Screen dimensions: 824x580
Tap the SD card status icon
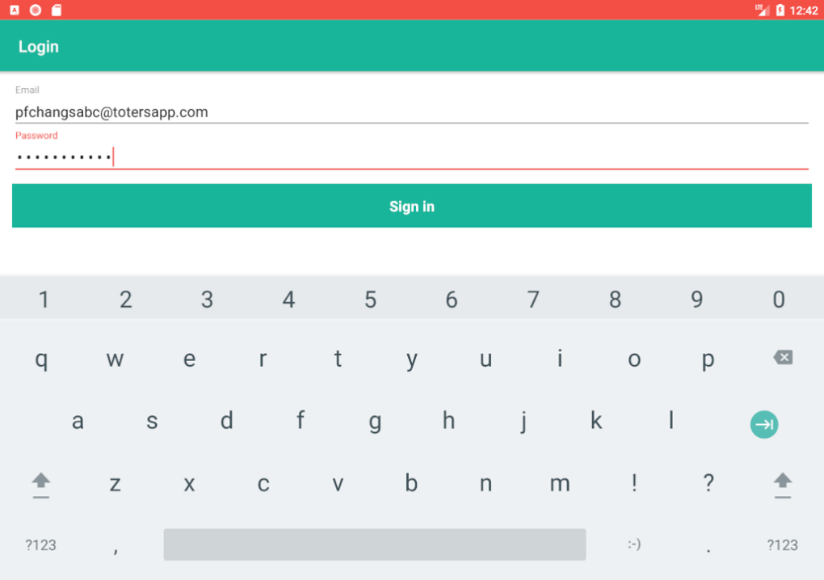point(56,11)
